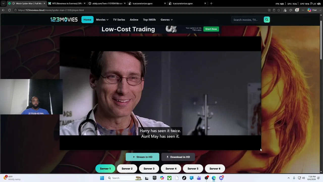Screen dimensions: 323x182
Task: Open the browser profile avatar
Action: pos(297,10)
